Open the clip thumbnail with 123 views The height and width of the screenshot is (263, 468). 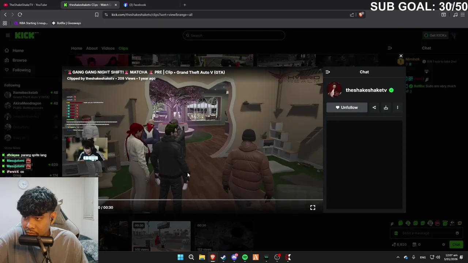point(224,236)
